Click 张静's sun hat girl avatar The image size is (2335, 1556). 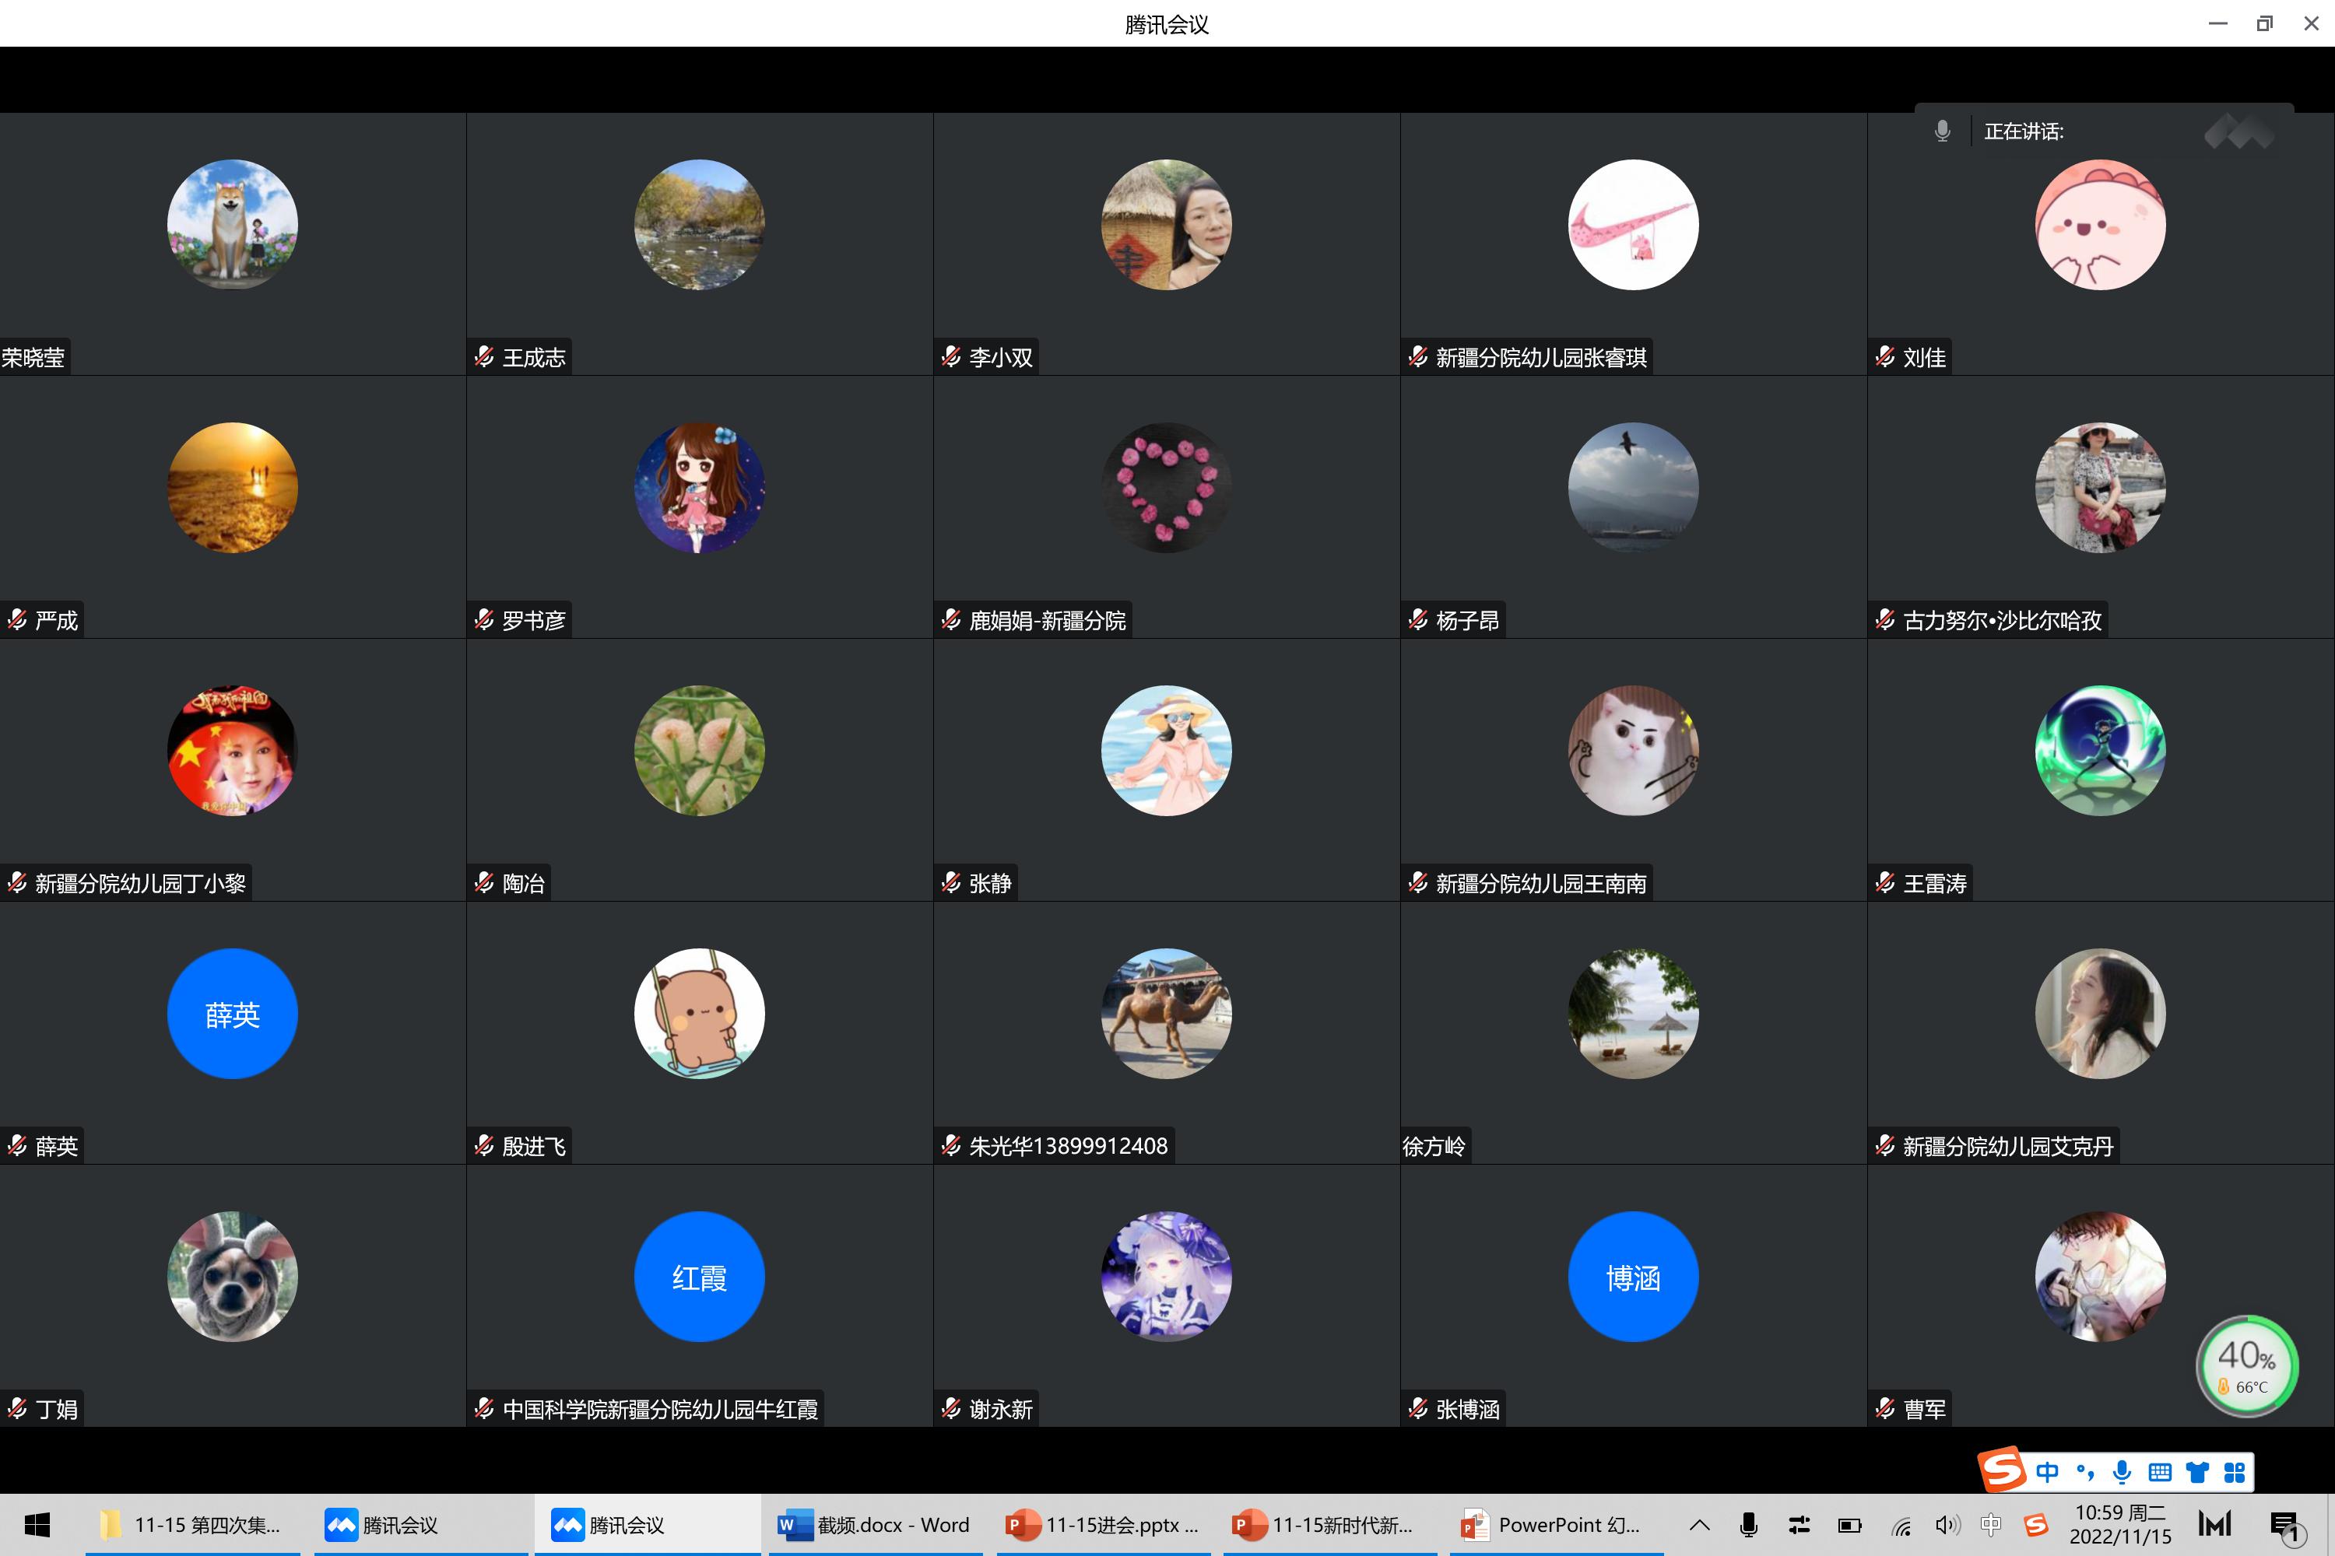tap(1167, 750)
